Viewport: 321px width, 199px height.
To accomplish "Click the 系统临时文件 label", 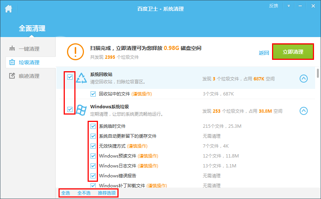I will pos(112,126).
